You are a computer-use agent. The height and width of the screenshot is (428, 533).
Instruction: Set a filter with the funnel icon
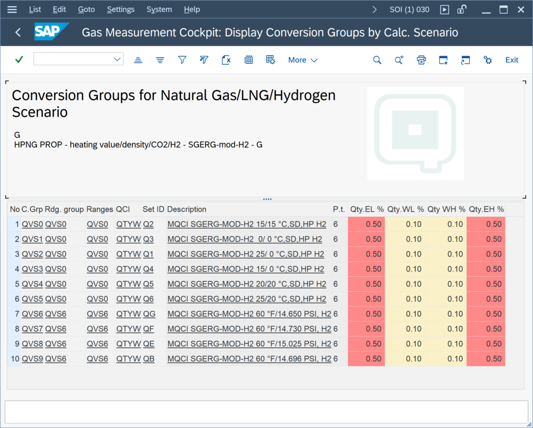pyautogui.click(x=182, y=60)
